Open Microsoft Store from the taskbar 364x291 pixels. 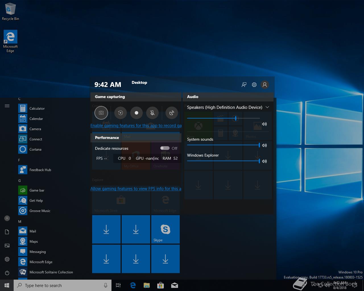tap(161, 285)
